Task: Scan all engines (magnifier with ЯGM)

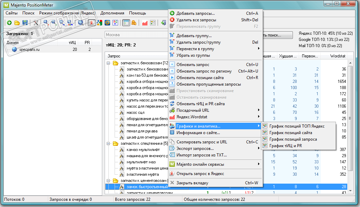Action: pyautogui.click(x=70, y=23)
